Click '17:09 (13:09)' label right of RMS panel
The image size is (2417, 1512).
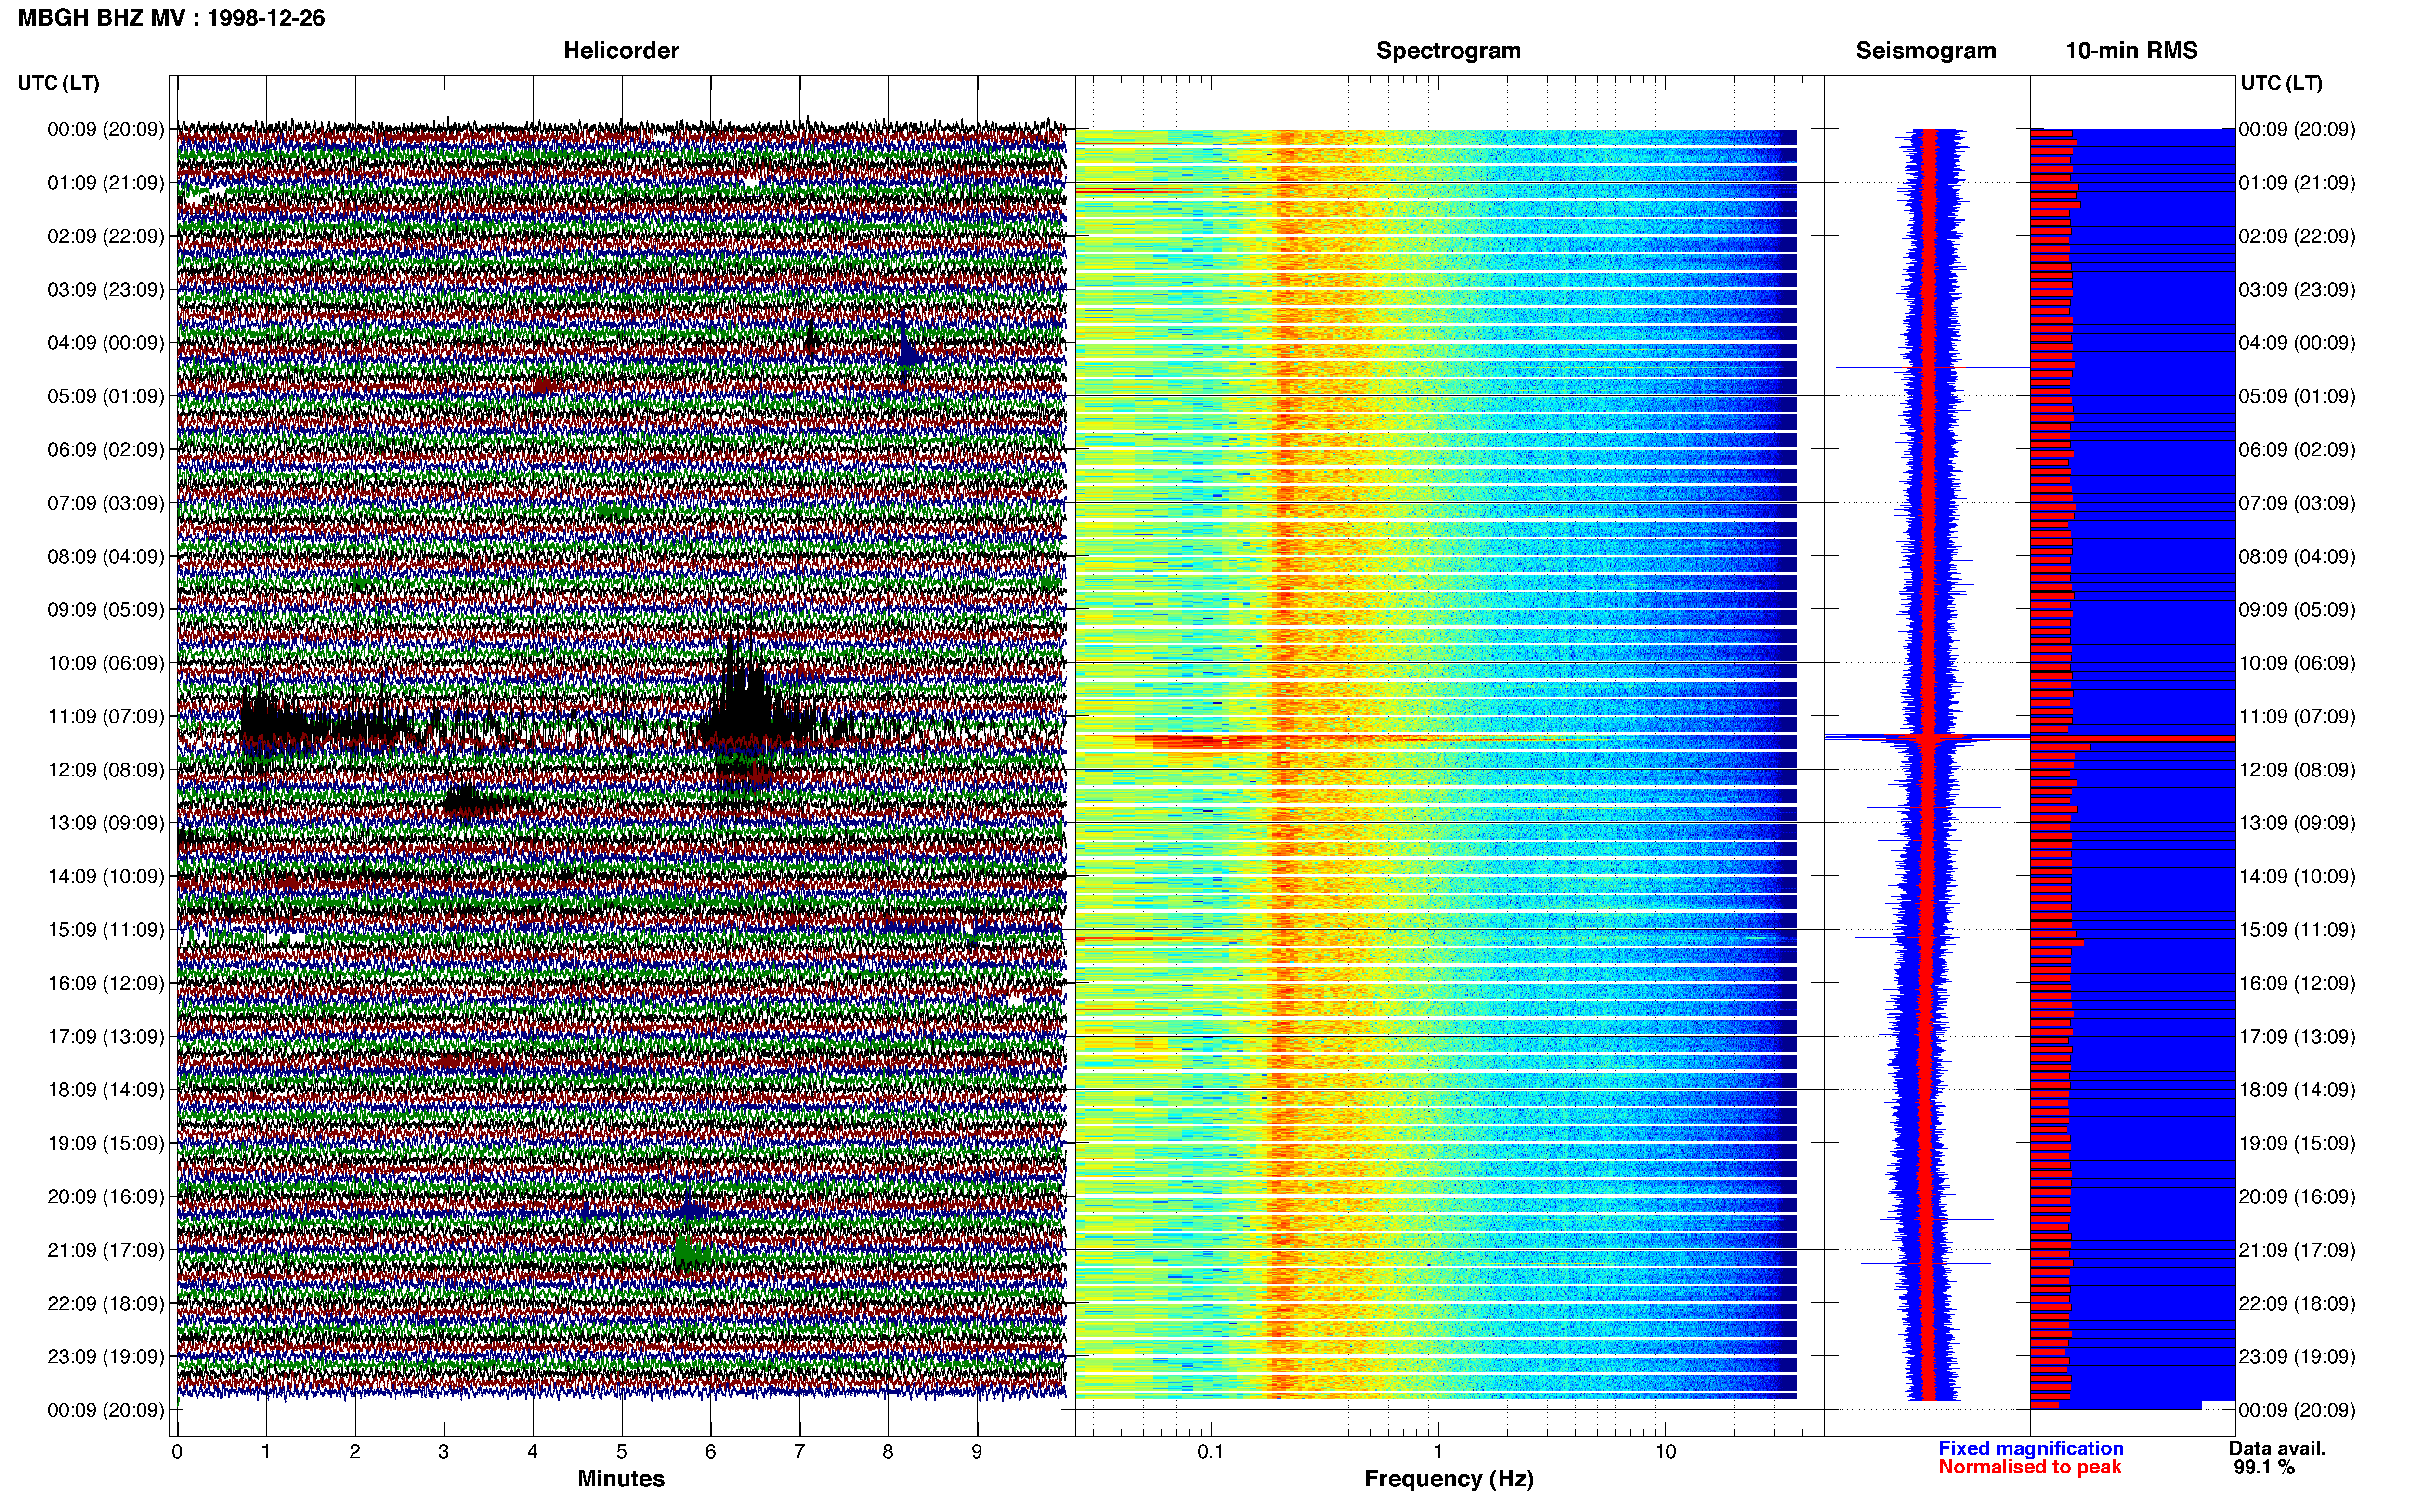[2297, 1037]
